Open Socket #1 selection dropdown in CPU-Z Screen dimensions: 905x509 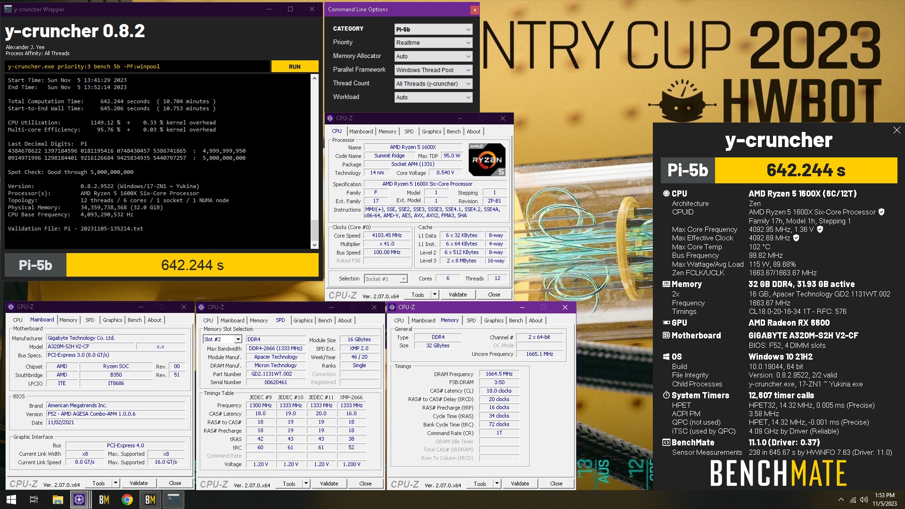(x=386, y=279)
